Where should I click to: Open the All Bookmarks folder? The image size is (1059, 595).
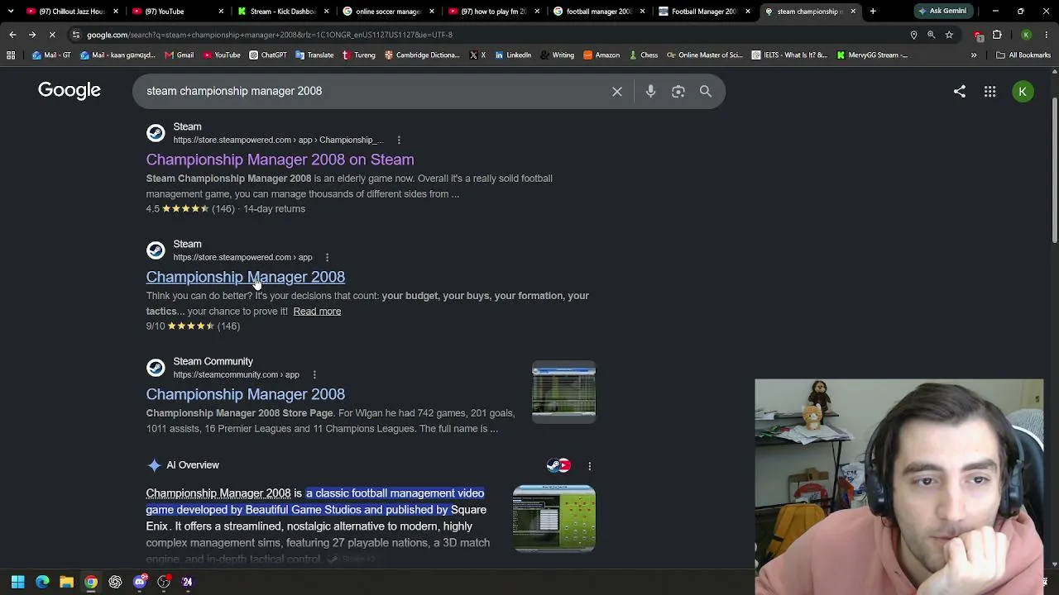click(x=1023, y=55)
